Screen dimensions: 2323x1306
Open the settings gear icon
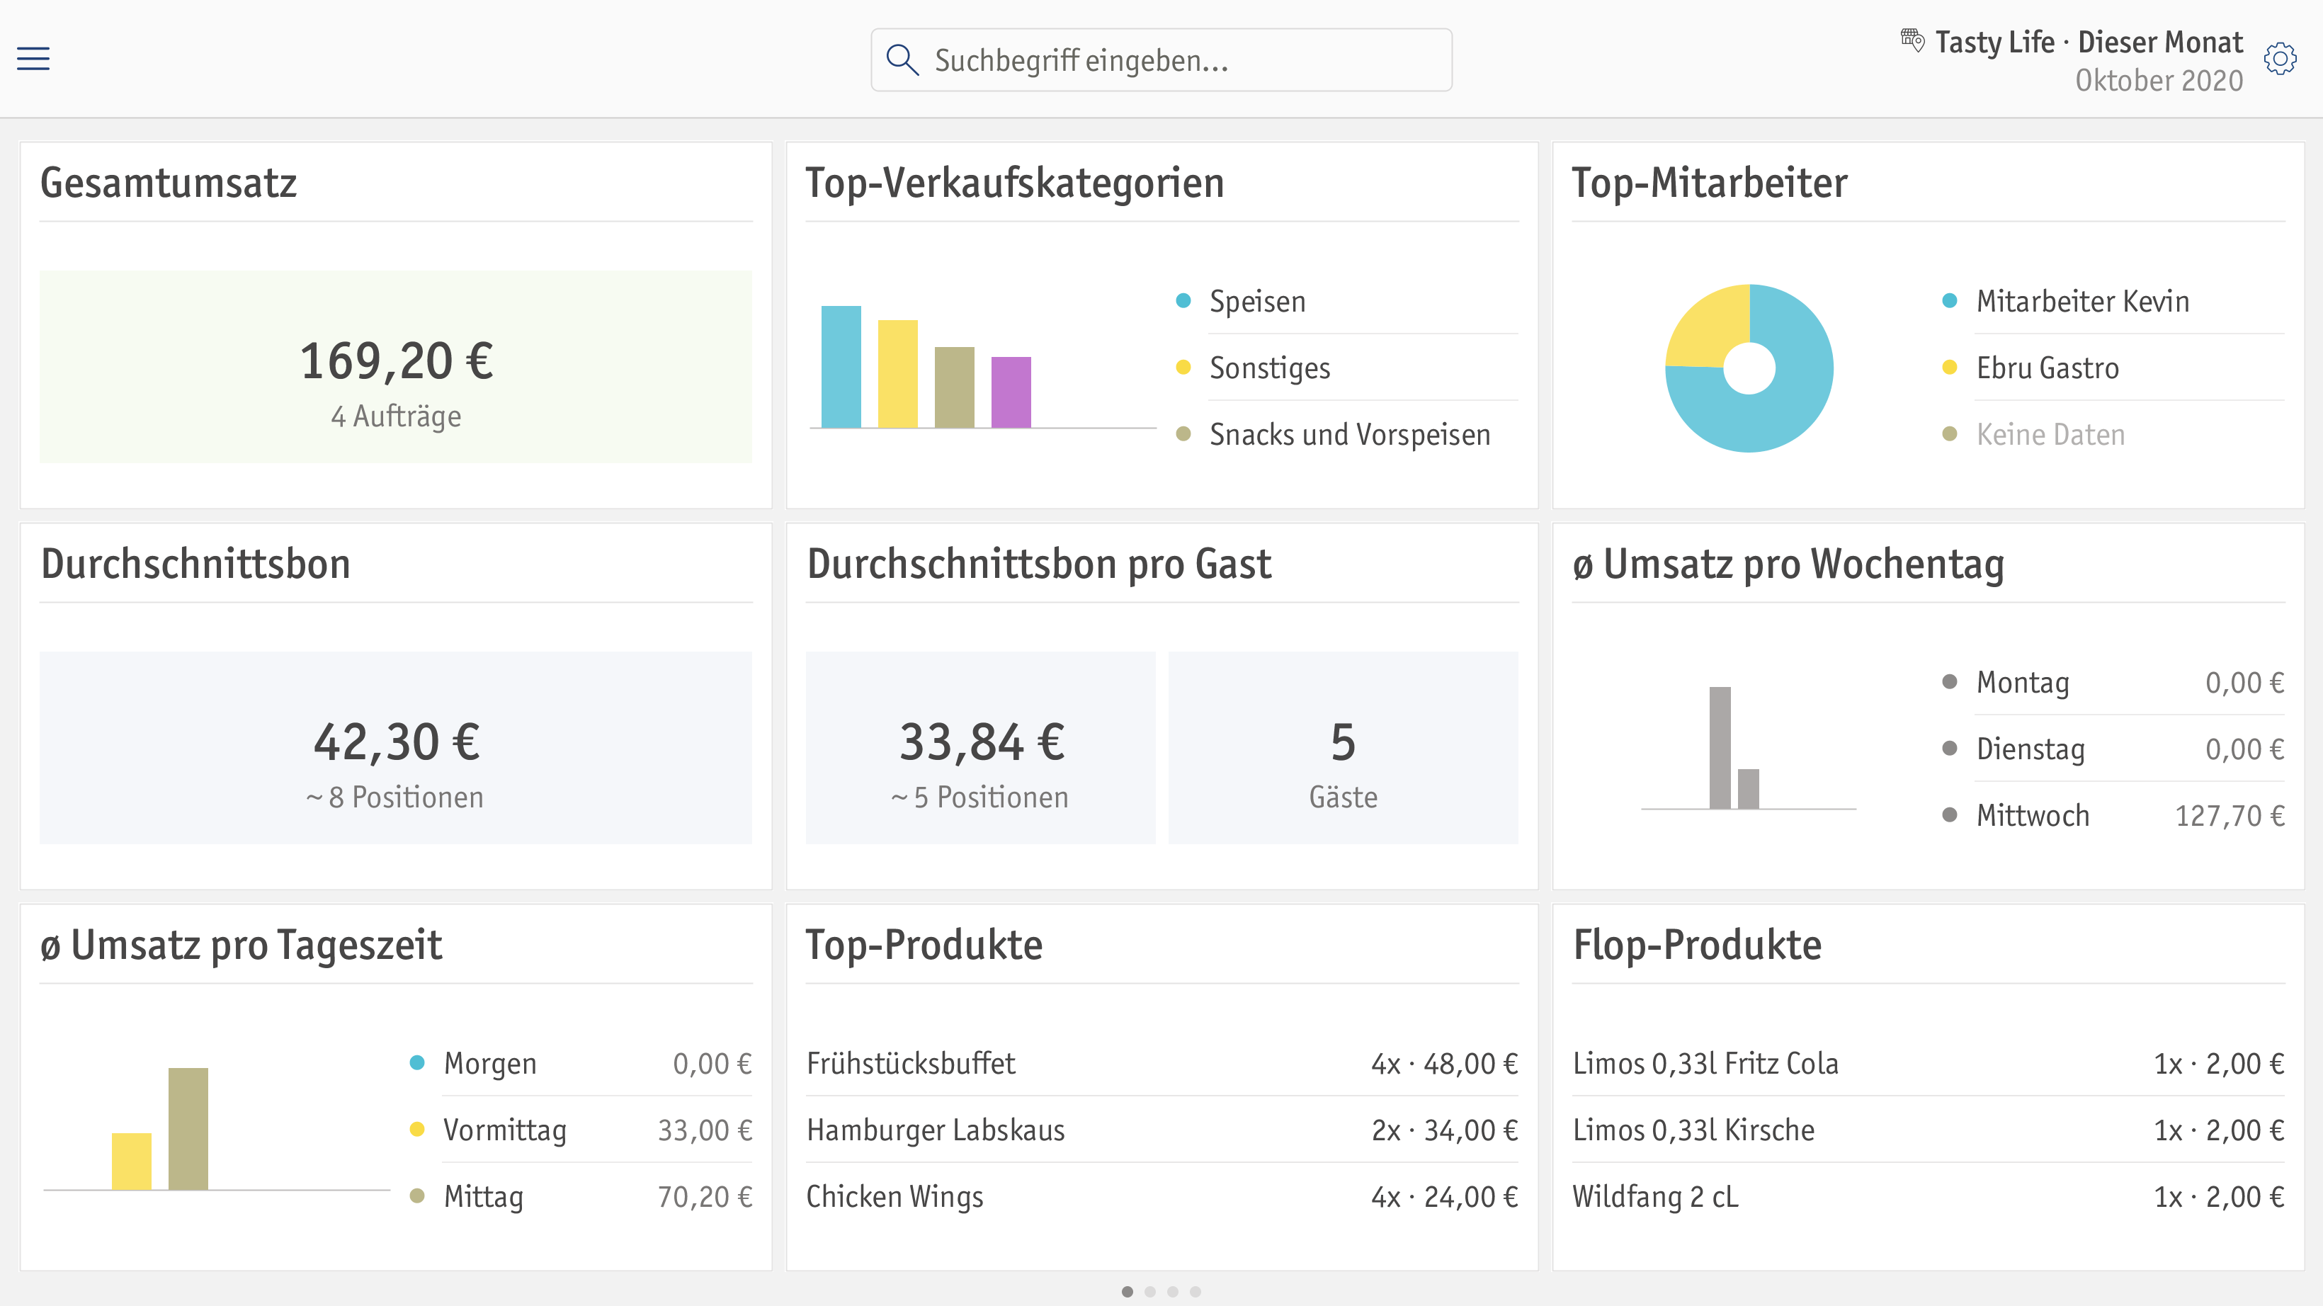(x=2280, y=59)
